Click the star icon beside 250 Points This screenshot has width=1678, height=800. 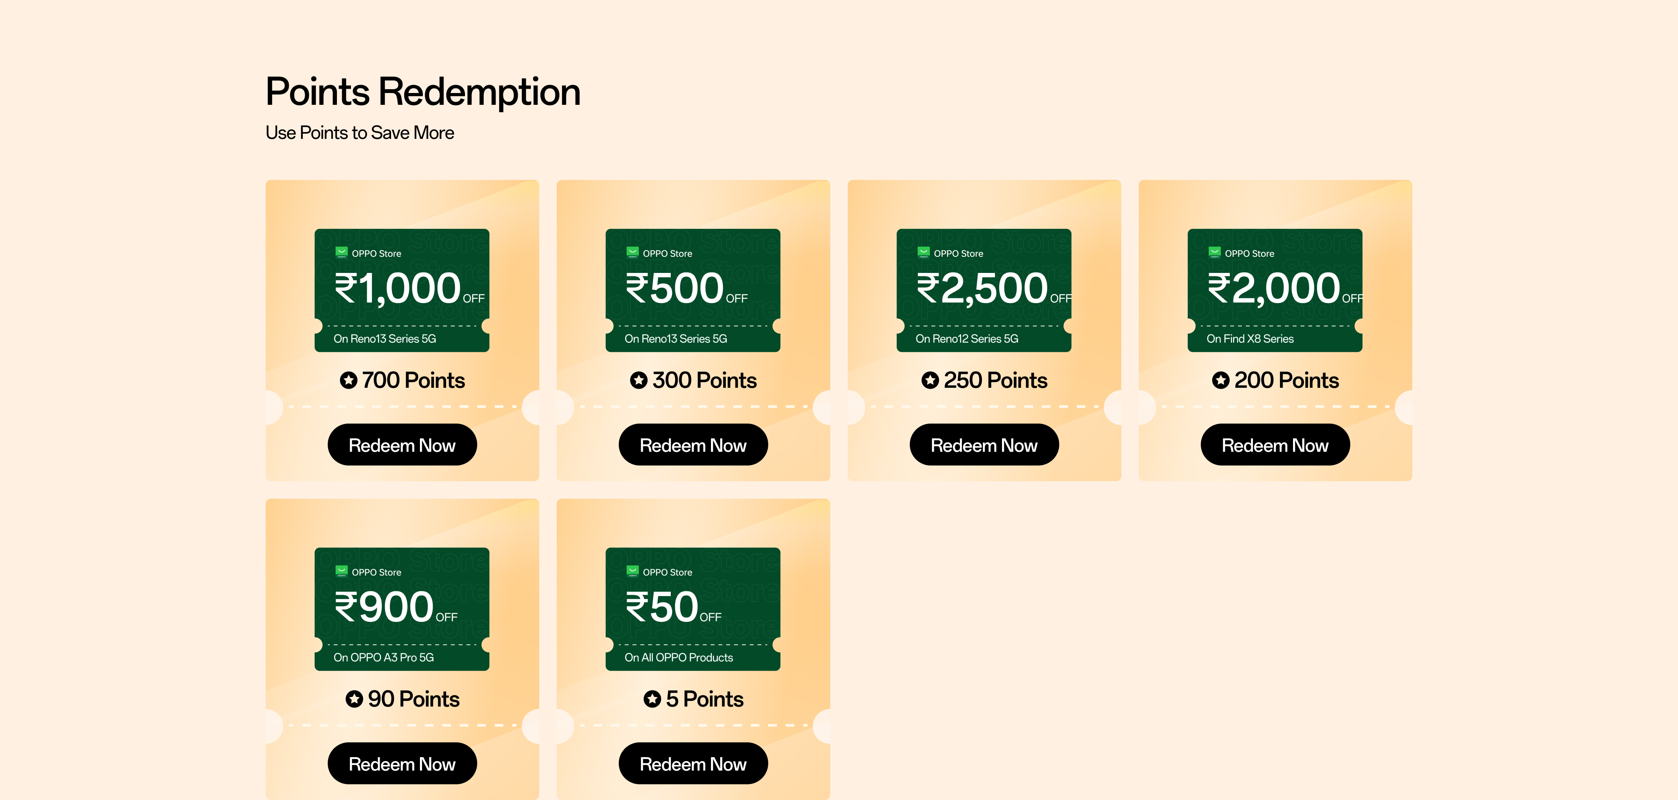point(929,380)
